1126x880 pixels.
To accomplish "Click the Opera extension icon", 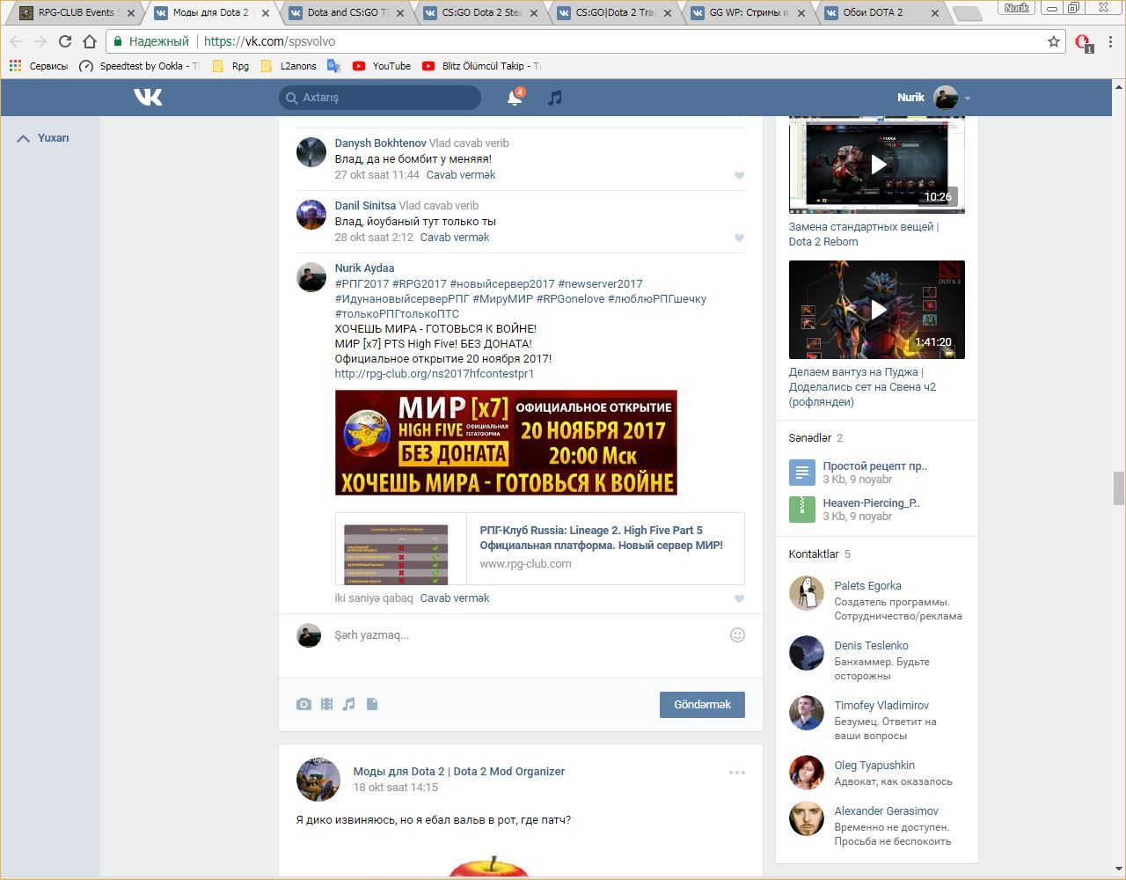I will point(1083,42).
